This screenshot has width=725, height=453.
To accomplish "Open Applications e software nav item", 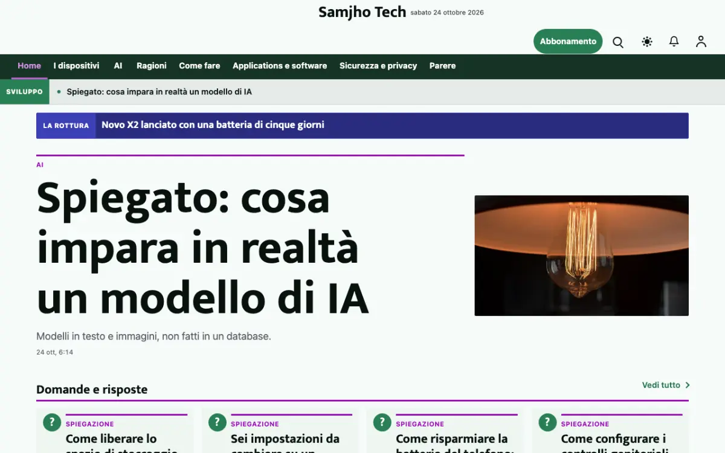I will 280,66.
